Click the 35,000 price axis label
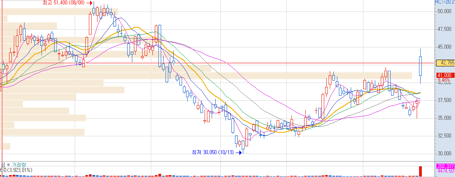The width and height of the screenshot is (455, 177). (444, 118)
